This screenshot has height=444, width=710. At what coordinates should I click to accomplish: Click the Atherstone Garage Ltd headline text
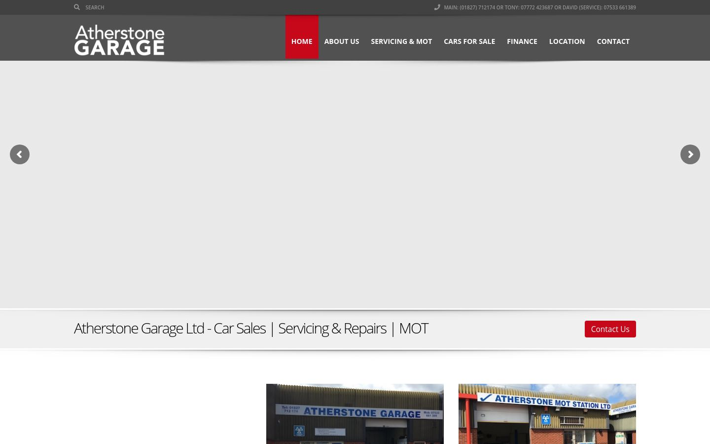(x=251, y=329)
